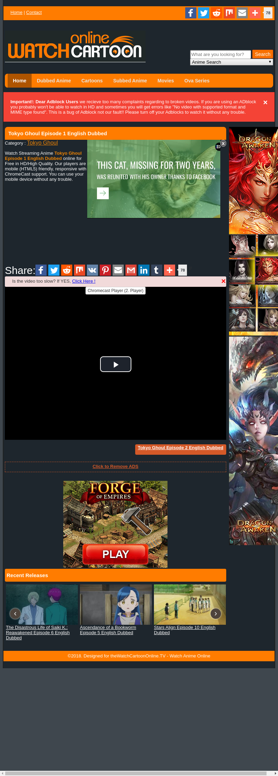Open the Ova Series menu tab
Viewport: 278px width, 776px height.
coord(197,81)
